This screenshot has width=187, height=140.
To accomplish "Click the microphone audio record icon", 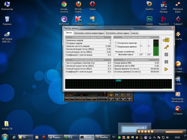I will coord(166,47).
